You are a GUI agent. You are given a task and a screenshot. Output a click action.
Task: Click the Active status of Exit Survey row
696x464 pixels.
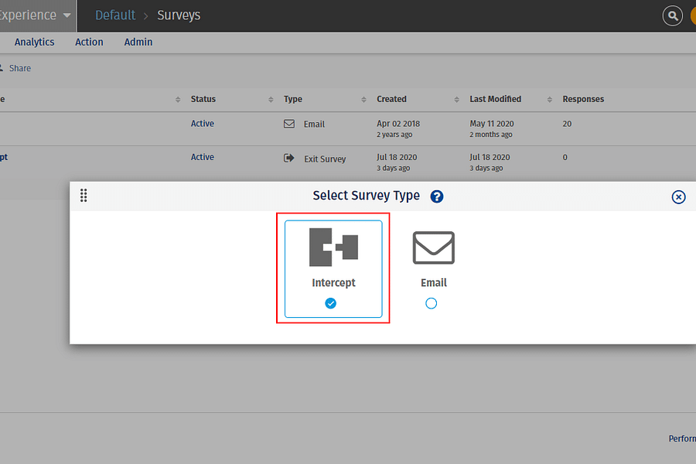[203, 157]
